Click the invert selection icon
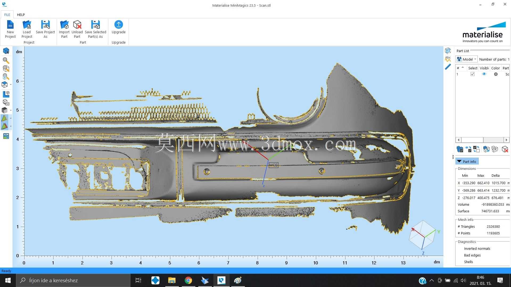Viewport: 511px width, 287px height. click(476, 149)
